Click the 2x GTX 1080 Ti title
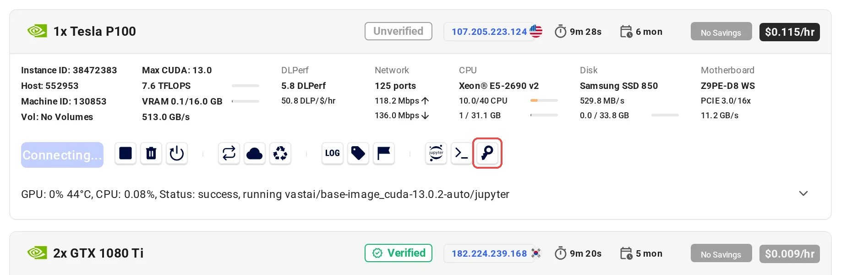Image resolution: width=841 pixels, height=275 pixels. pos(98,253)
